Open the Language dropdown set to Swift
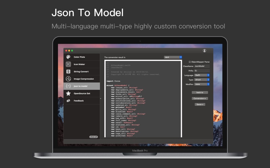This screenshot has width=270, height=168. click(x=202, y=75)
